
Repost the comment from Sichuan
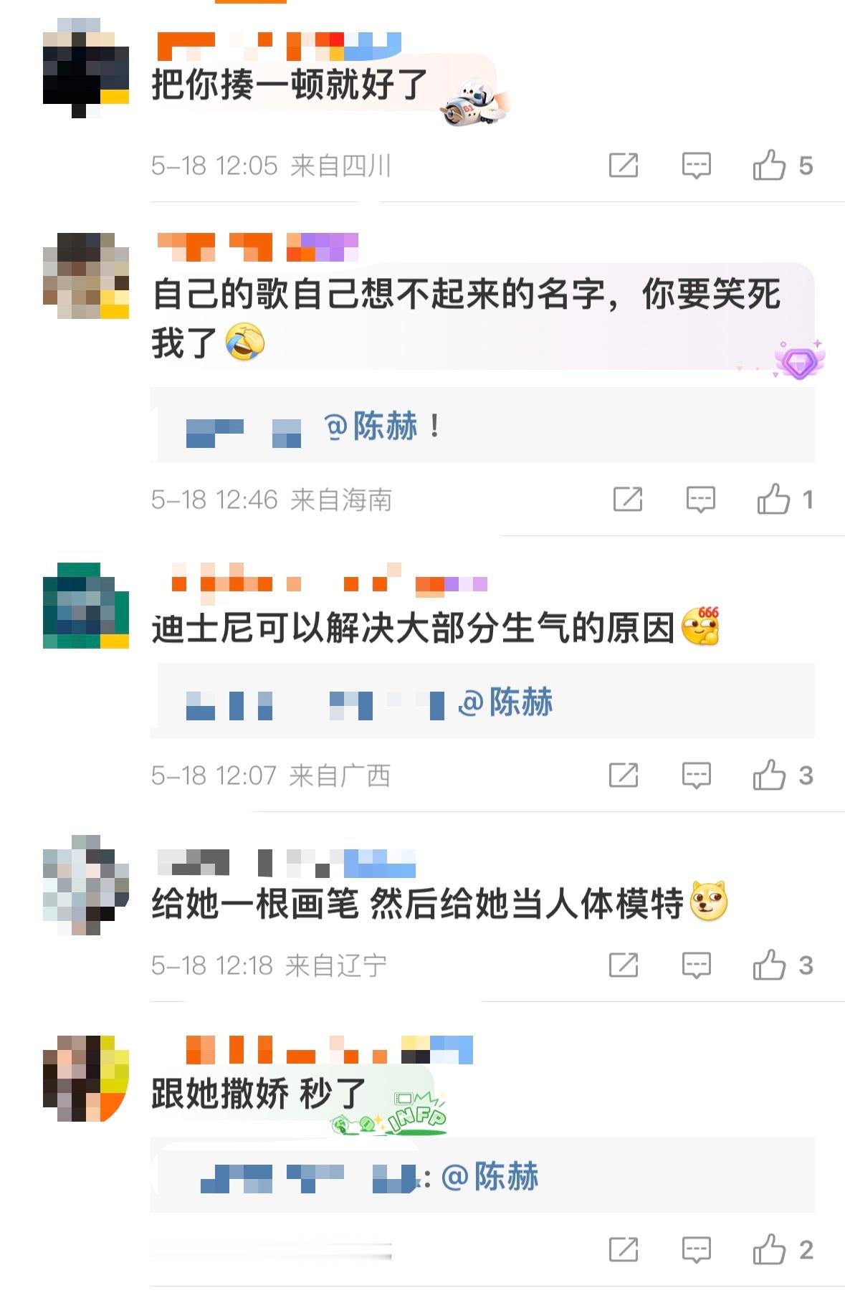pos(623,166)
